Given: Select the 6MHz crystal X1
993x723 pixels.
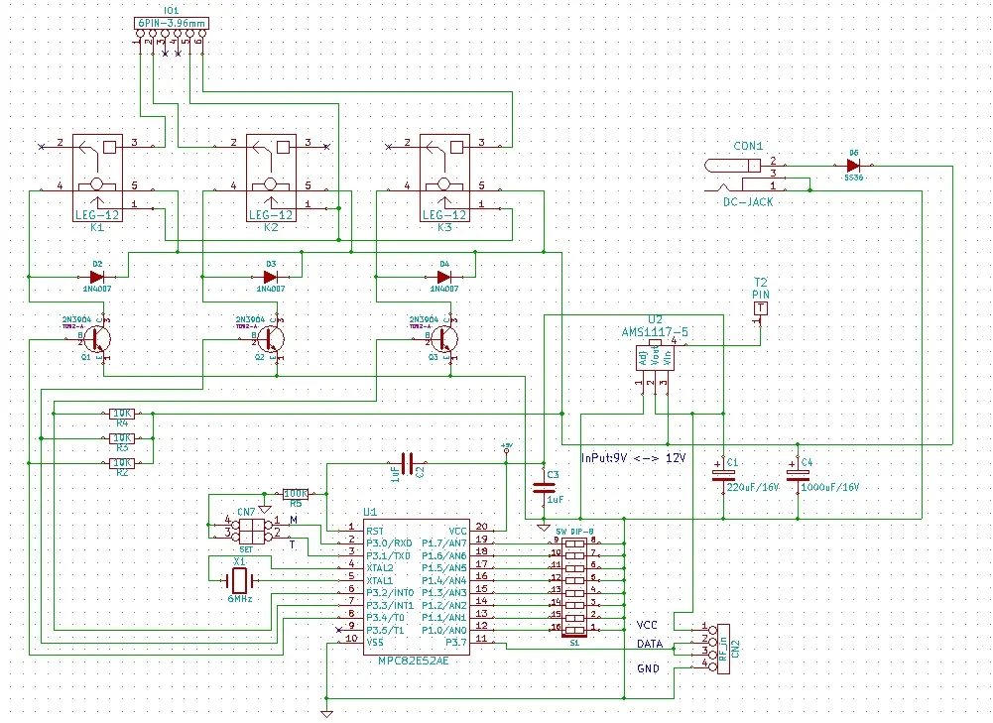Looking at the screenshot, I should point(239,580).
